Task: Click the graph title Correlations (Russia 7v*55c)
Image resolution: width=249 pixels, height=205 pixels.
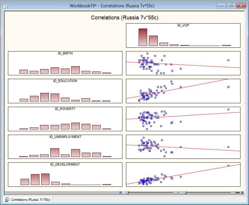Action: [x=125, y=18]
